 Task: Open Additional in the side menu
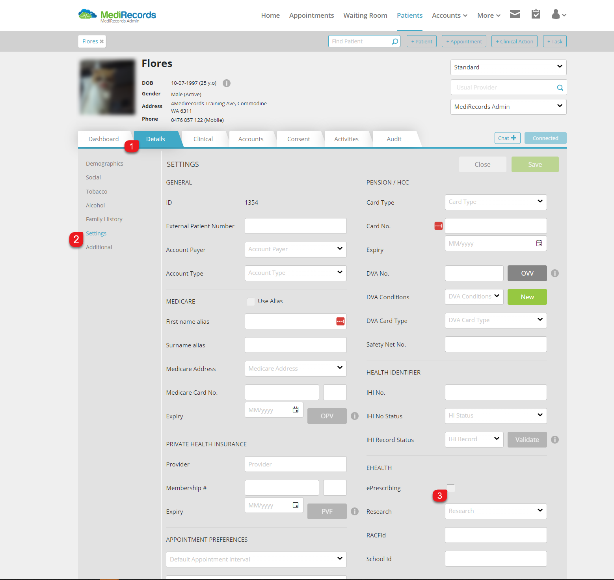[x=99, y=247]
